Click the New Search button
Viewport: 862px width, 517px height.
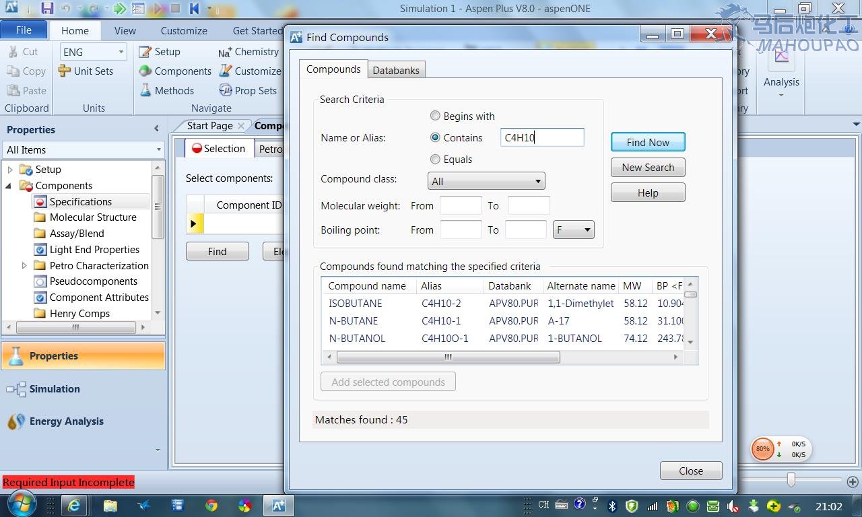tap(648, 168)
